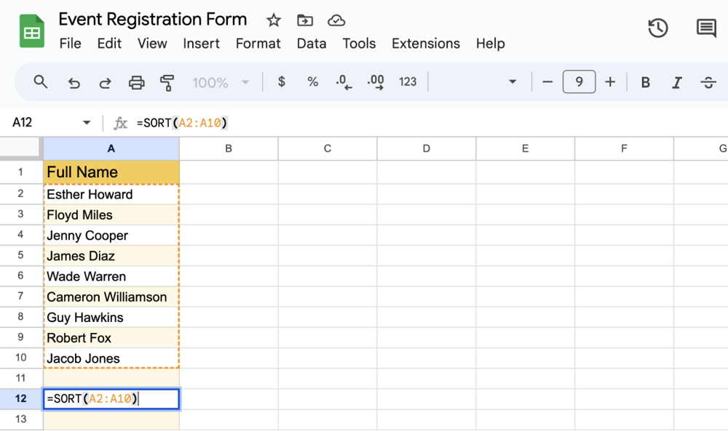The image size is (728, 431).
Task: Star the Event Registration Form document
Action: click(273, 20)
